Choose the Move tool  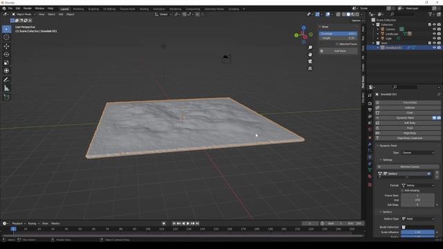click(6, 46)
